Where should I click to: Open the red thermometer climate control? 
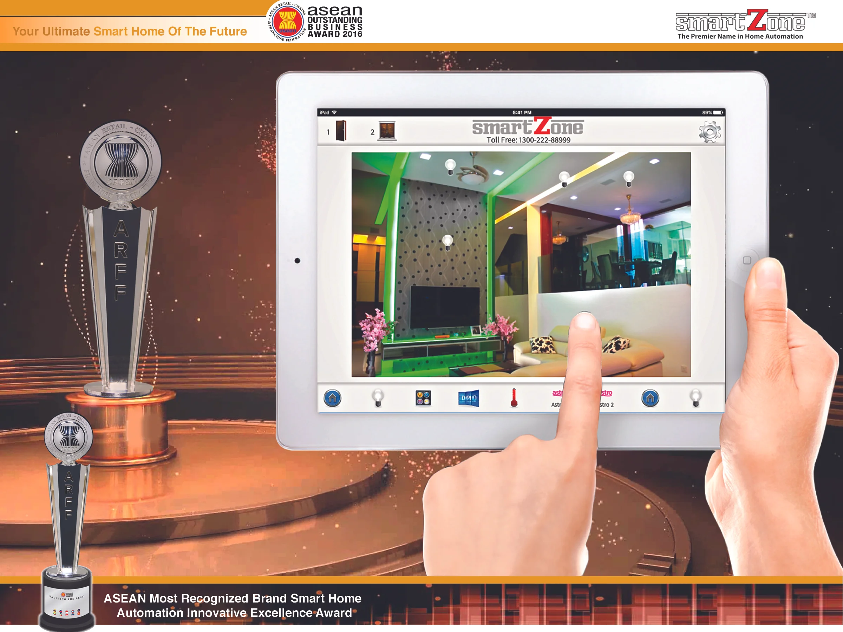pyautogui.click(x=514, y=398)
